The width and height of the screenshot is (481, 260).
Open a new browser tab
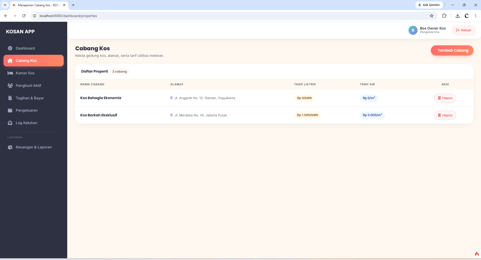(x=73, y=5)
